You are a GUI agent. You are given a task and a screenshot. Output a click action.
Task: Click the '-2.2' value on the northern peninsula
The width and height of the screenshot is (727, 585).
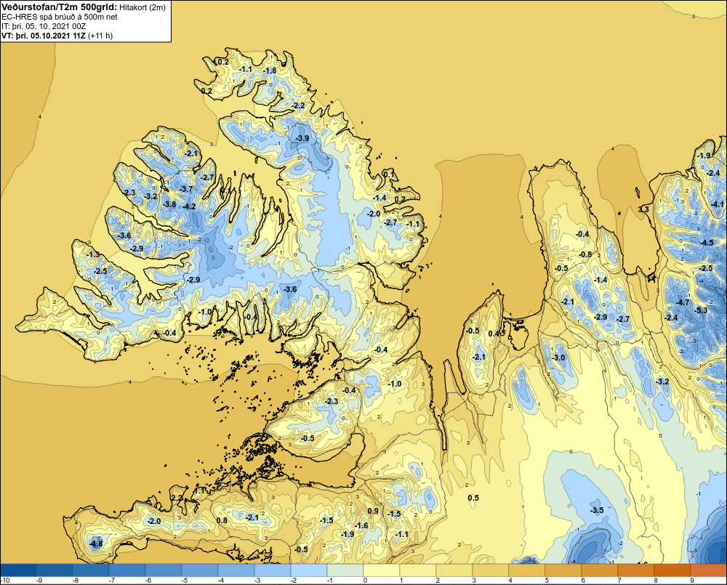(x=298, y=105)
